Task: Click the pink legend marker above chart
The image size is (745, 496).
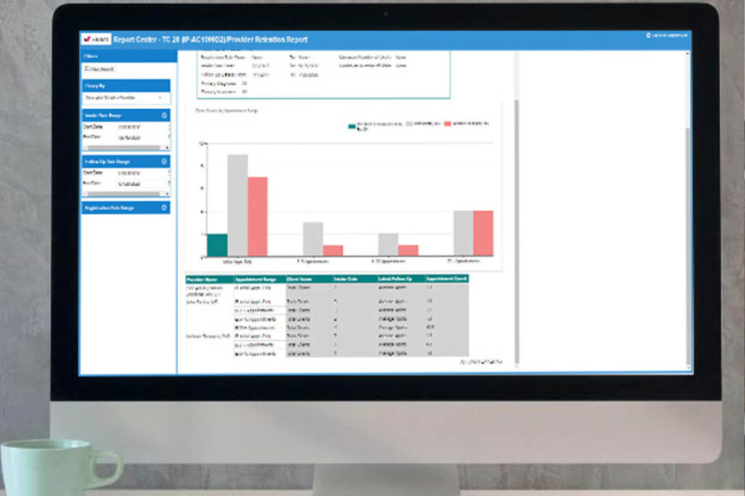Action: pos(448,124)
